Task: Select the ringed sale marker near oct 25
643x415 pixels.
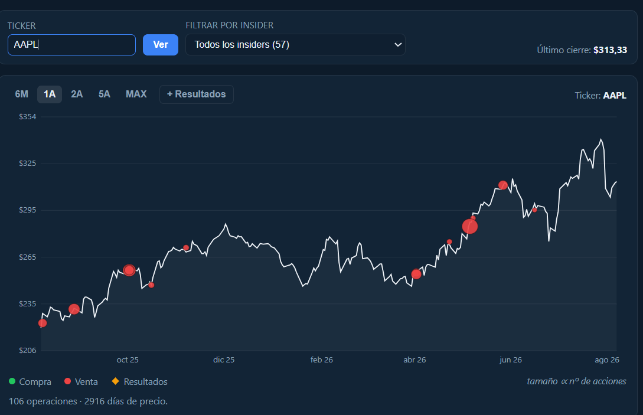Action: click(129, 270)
